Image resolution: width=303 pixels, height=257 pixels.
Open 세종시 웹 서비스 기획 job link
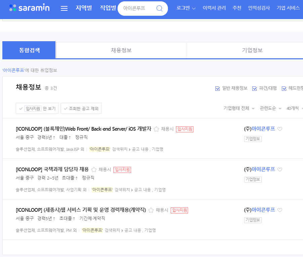pos(81,210)
